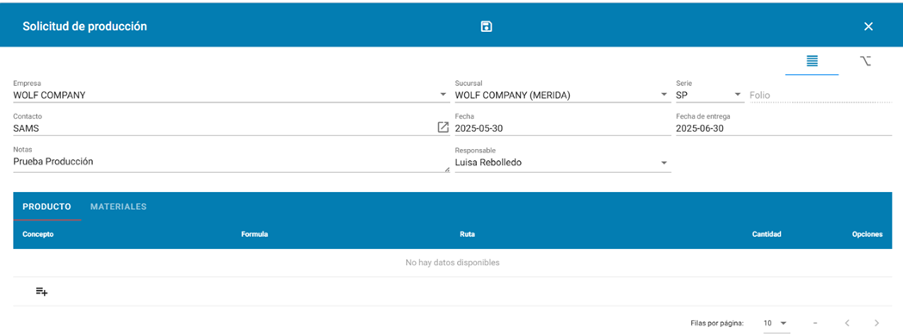Screen dimensions: 903x334
Task: Open the branching option icon tab
Action: [x=865, y=60]
